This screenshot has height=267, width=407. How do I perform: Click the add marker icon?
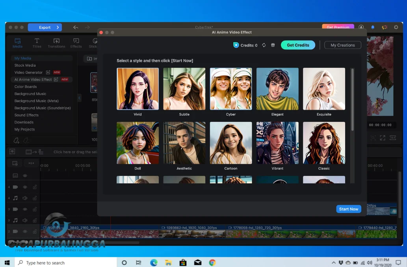tap(17, 140)
